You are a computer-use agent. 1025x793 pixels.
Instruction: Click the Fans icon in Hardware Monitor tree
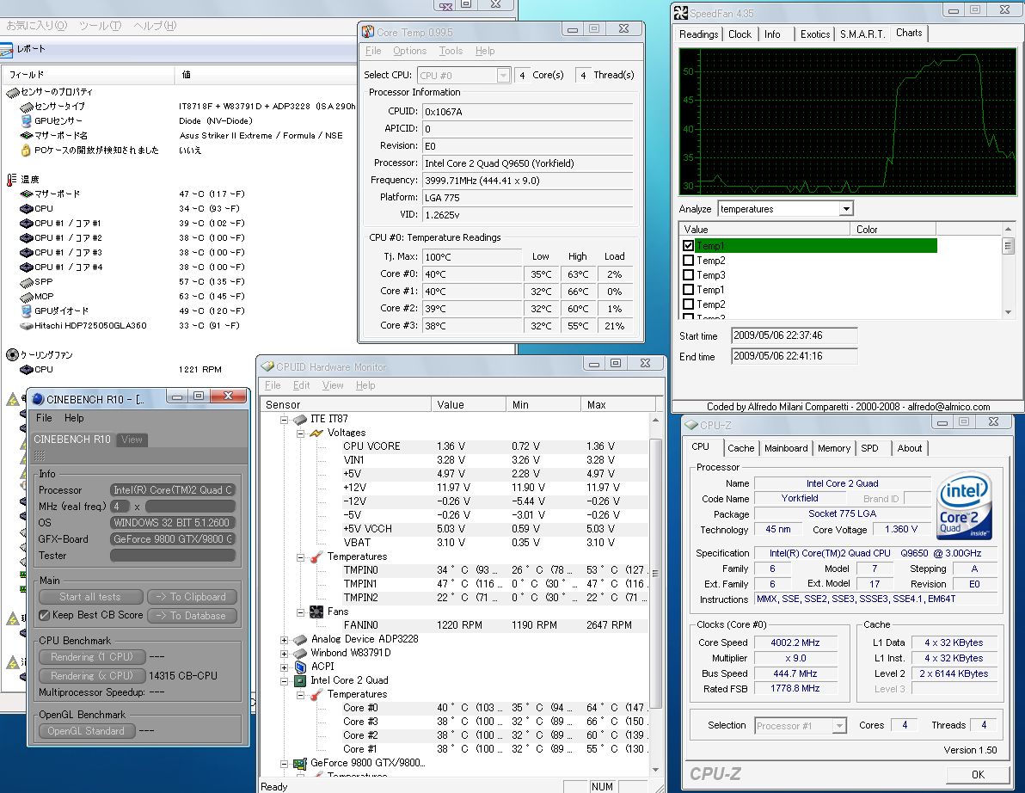tap(316, 612)
